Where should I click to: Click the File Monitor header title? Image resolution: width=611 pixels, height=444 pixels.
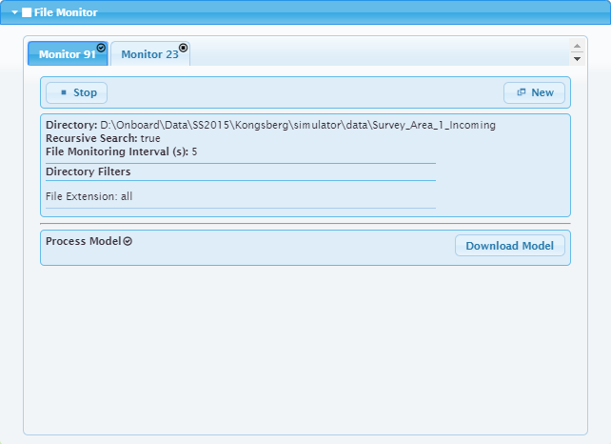(x=65, y=12)
